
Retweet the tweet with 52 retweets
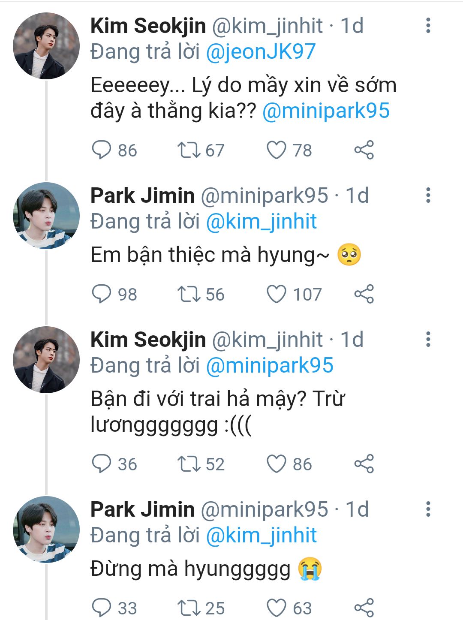189,464
